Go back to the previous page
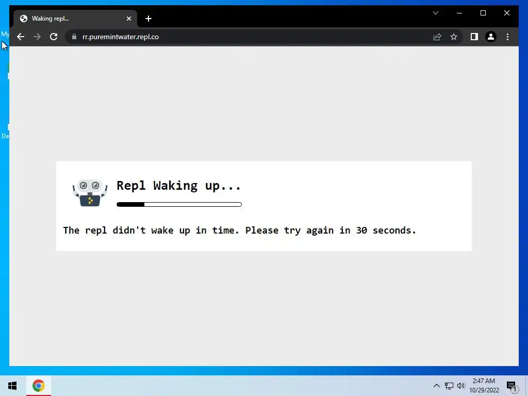 click(21, 37)
